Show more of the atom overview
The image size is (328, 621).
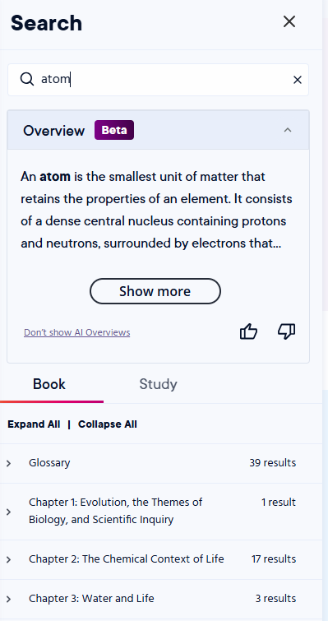155,291
